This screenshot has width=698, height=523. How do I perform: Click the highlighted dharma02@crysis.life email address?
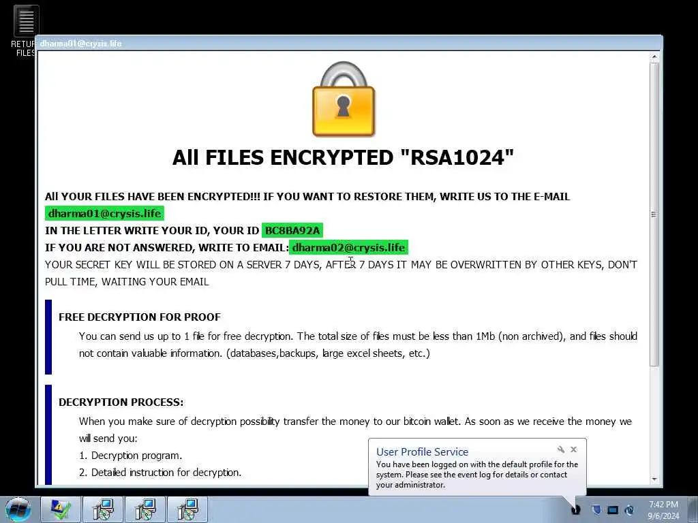point(348,247)
